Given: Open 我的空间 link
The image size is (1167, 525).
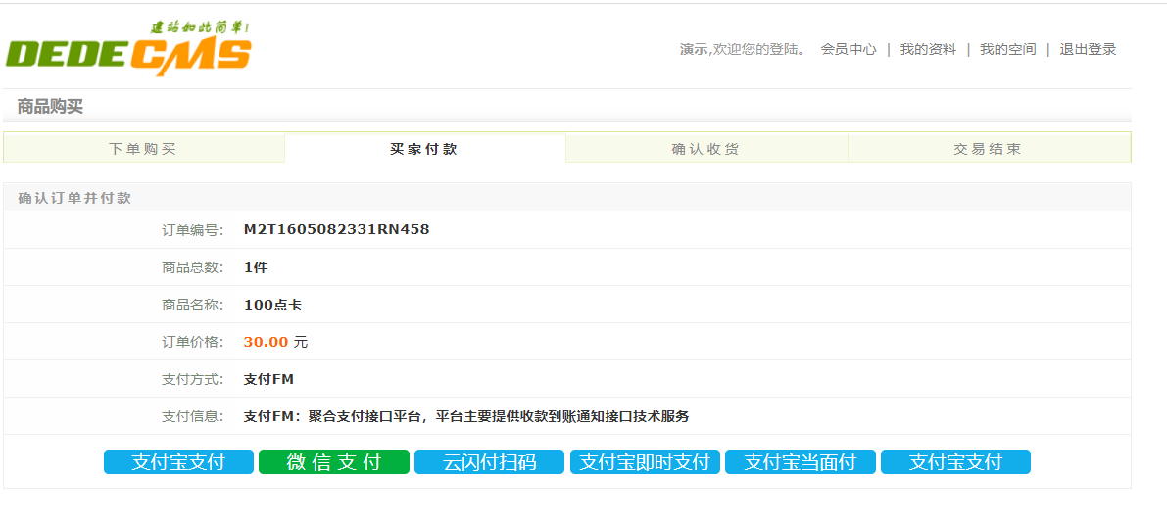Looking at the screenshot, I should pos(1007,49).
